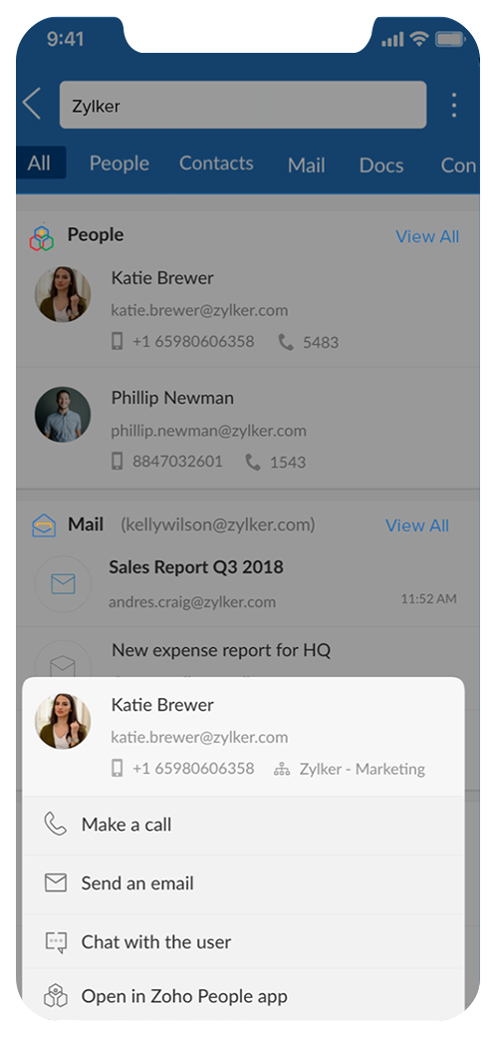Open the three-dot overflow menu

453,105
